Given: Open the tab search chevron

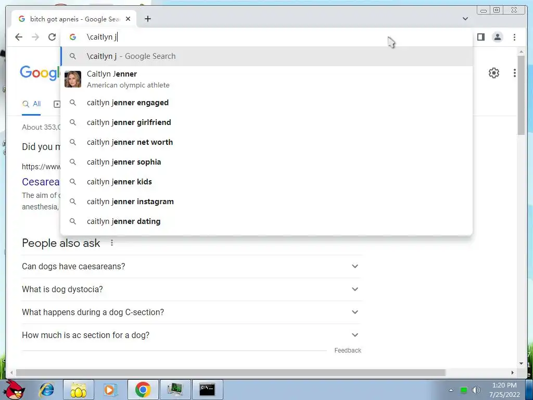Looking at the screenshot, I should pyautogui.click(x=465, y=19).
